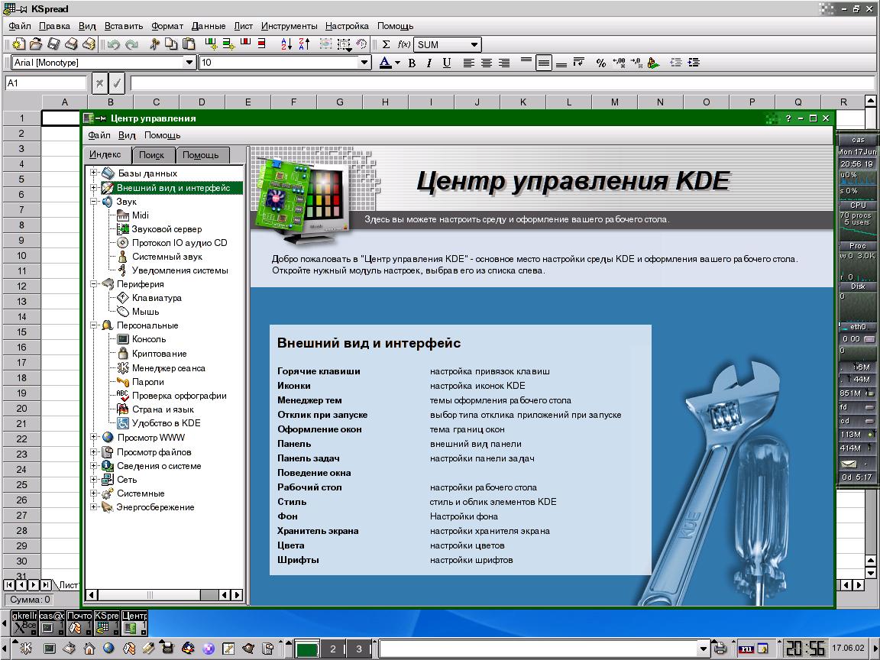880x660 pixels.
Task: Click the AutoSum sigma icon
Action: [x=386, y=44]
